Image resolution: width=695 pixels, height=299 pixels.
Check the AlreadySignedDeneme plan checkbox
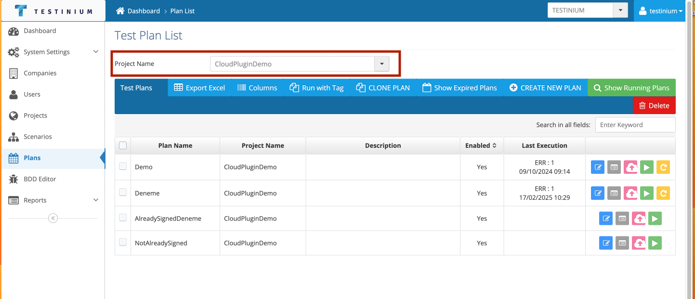point(123,218)
